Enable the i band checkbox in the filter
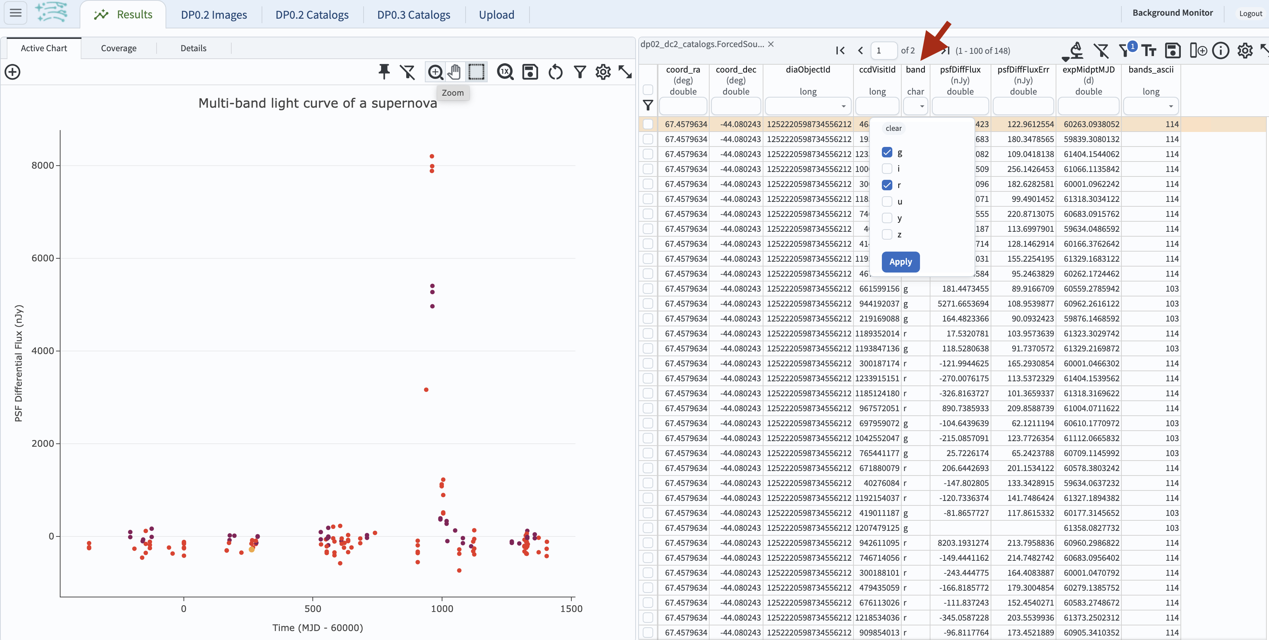Screen dimensions: 1269x640 coord(888,169)
